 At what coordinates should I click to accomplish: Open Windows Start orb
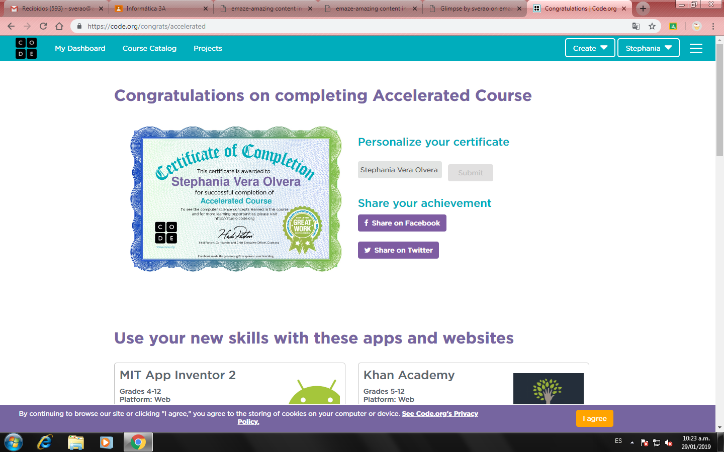coord(14,442)
